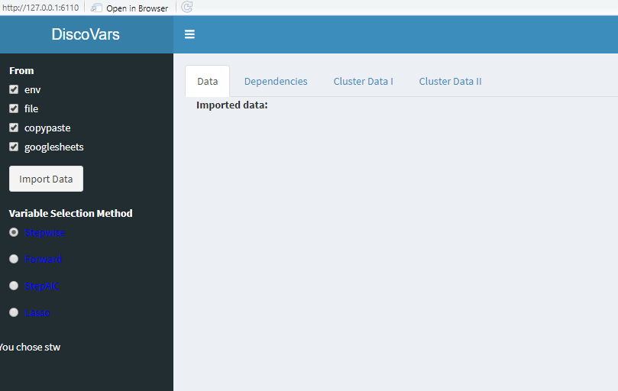Click the URL http://127.0.0.1:6110 text
The width and height of the screenshot is (618, 391).
(40, 8)
